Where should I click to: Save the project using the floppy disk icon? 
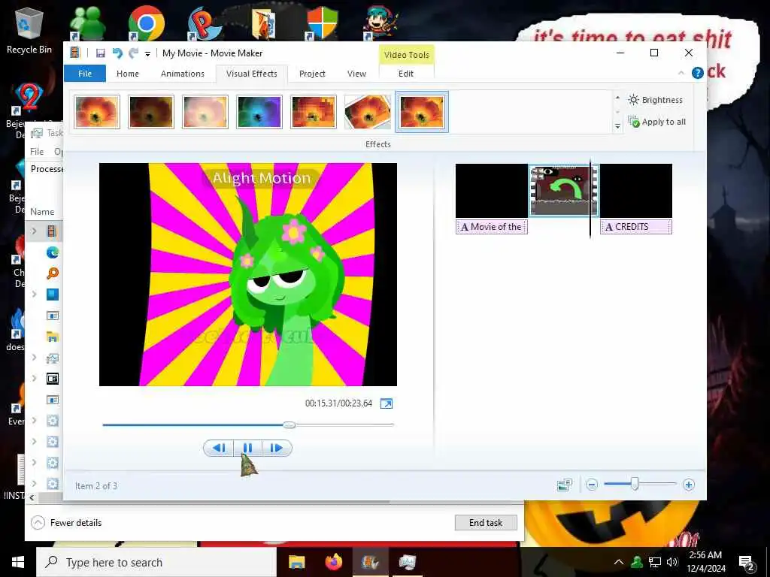(x=100, y=53)
